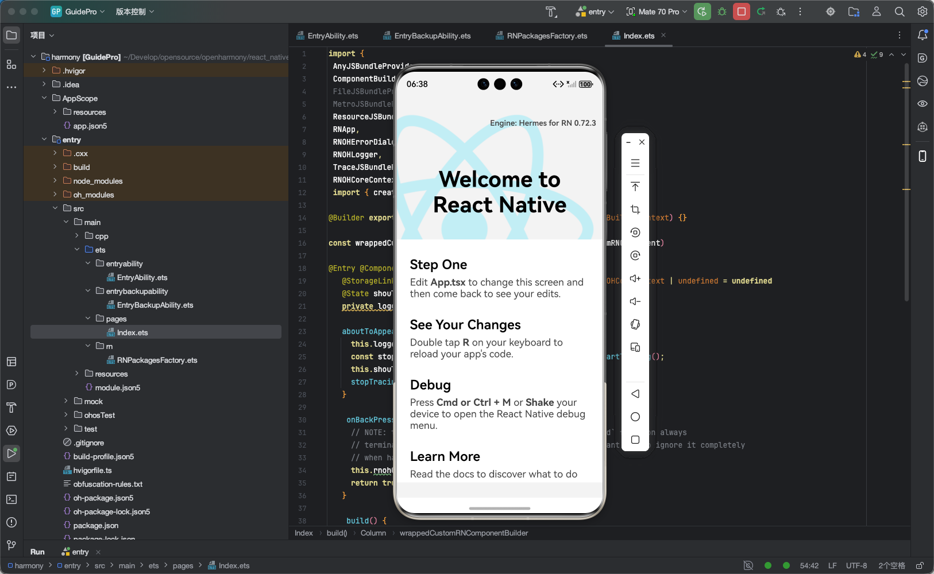Collapse the AppScope folder

pos(44,98)
